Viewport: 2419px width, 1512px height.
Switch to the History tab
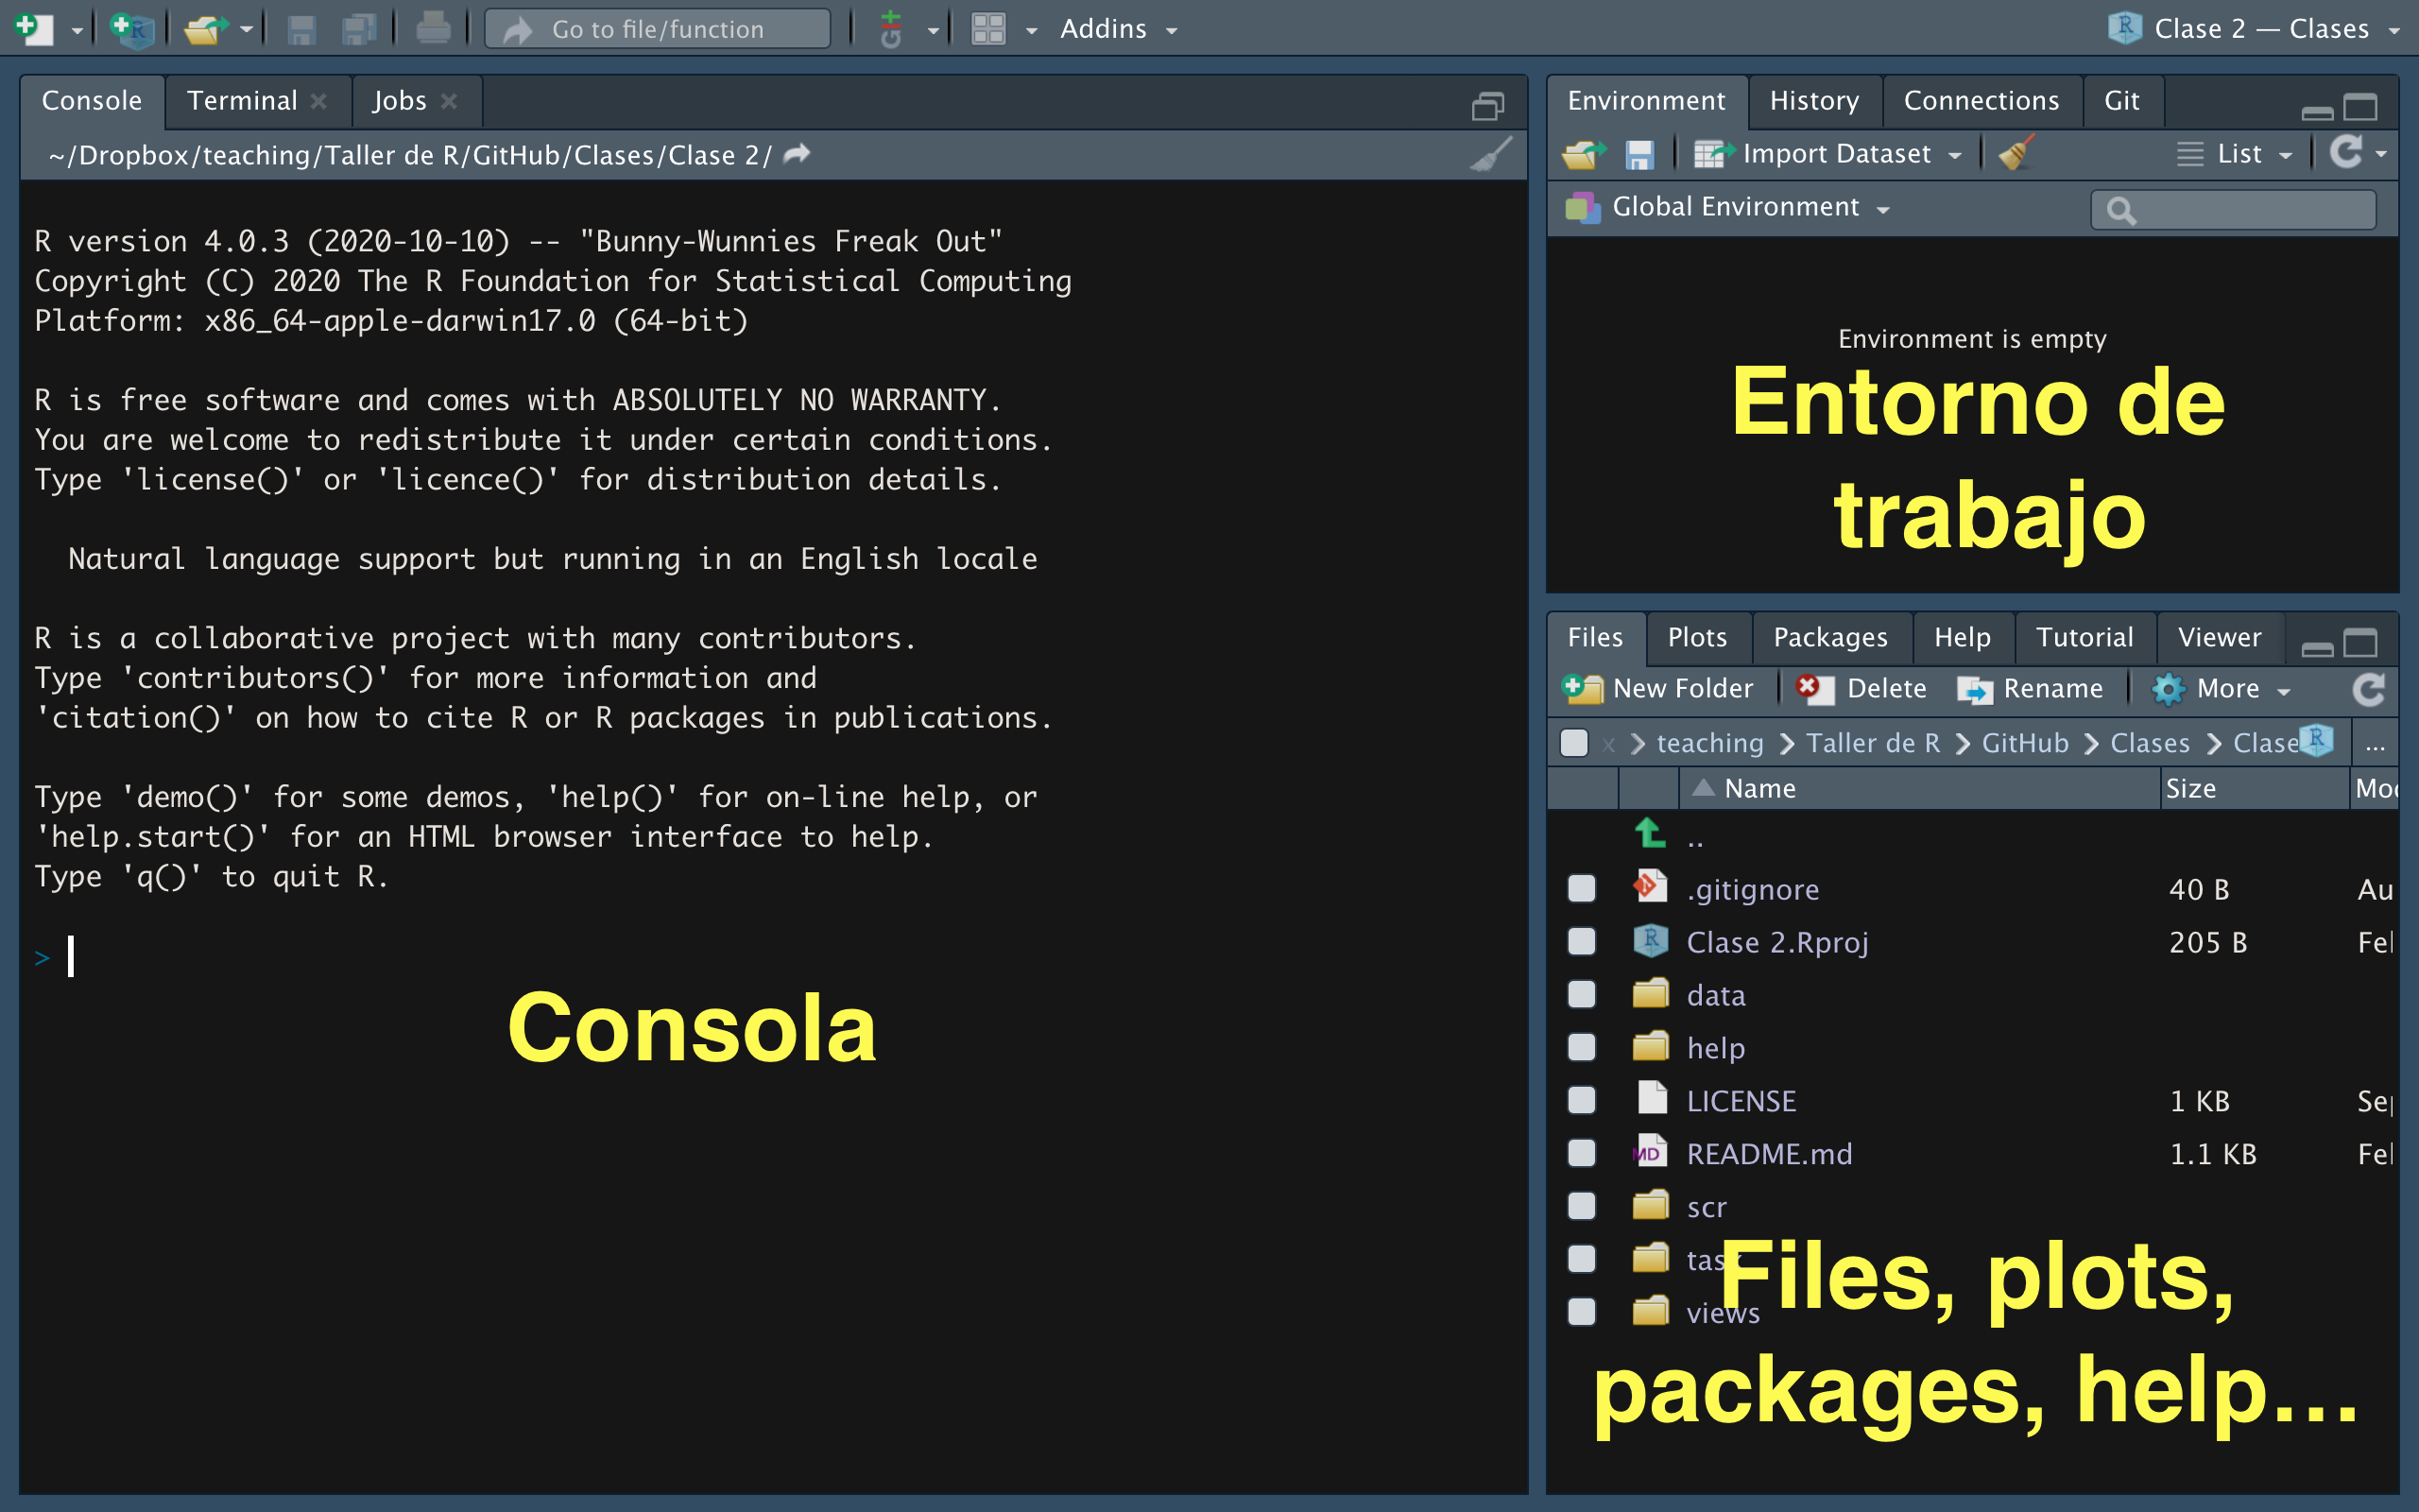point(1813,101)
